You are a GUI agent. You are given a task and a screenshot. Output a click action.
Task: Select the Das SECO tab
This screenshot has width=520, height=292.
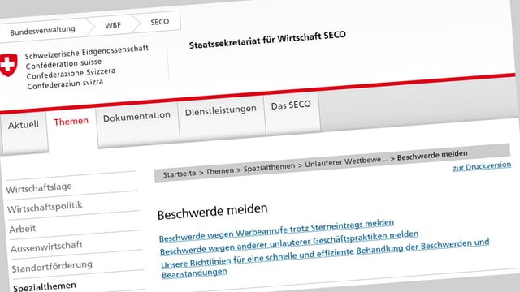291,105
